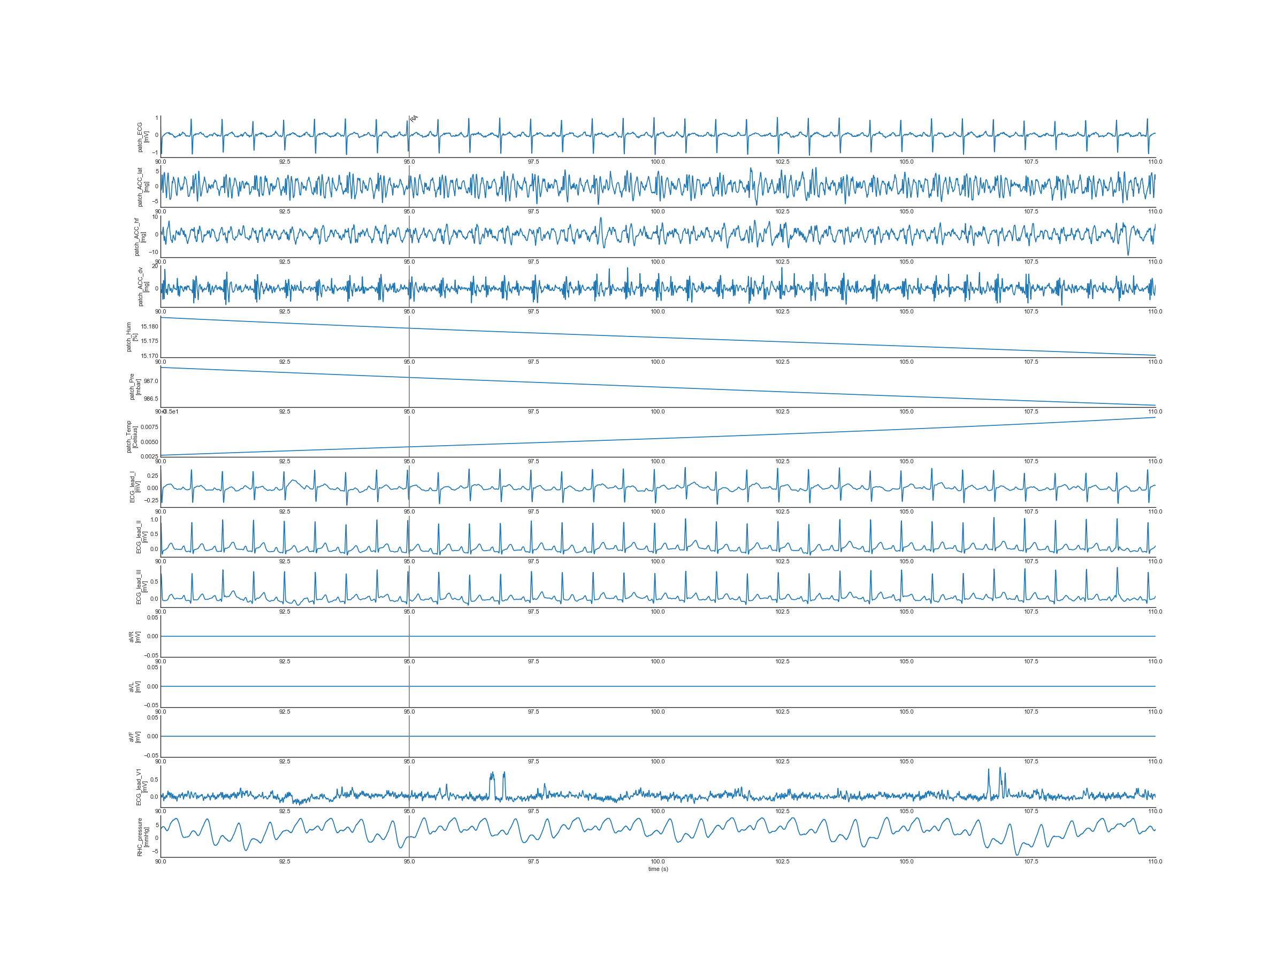Click the patch_Pre axis label
Image resolution: width=1284 pixels, height=963 pixels.
tap(135, 387)
